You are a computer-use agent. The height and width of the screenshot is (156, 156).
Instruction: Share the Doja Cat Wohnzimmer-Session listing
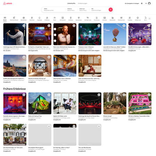(x=74, y=26)
